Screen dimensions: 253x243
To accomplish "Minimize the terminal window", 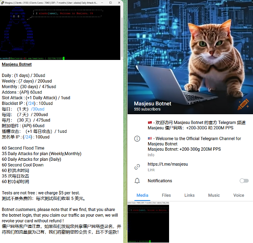I will point(102,2).
